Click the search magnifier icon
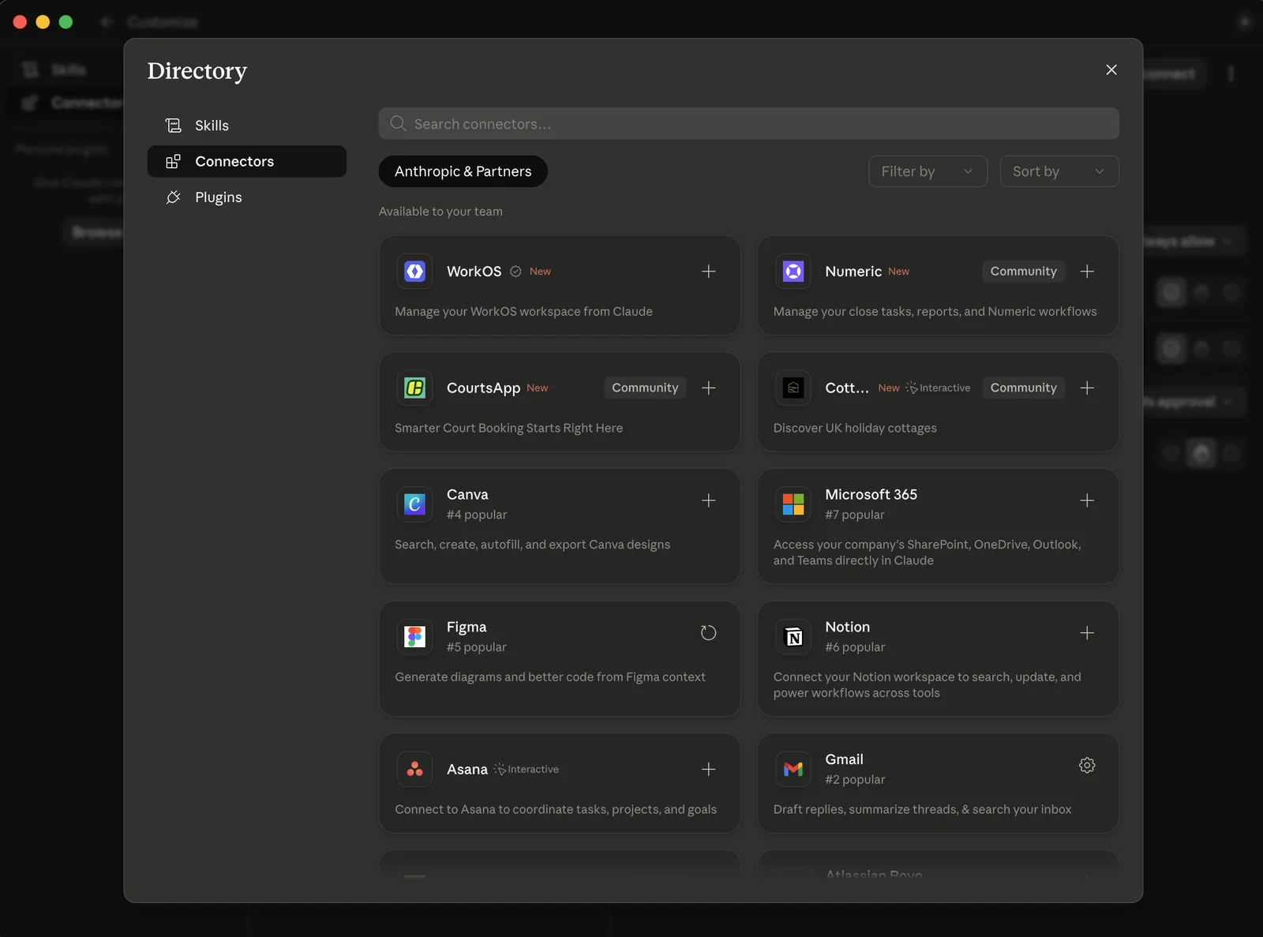The image size is (1263, 937). click(x=398, y=124)
